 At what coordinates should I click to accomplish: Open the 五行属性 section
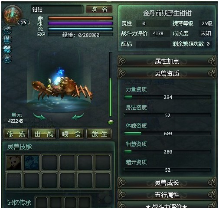167,195
